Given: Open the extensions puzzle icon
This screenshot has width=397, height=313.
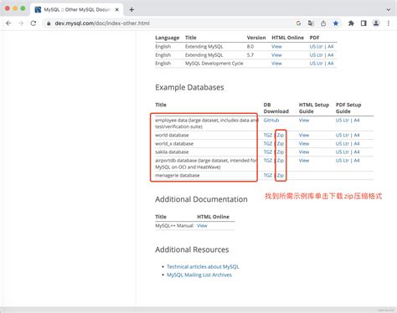Looking at the screenshot, I should 351,23.
